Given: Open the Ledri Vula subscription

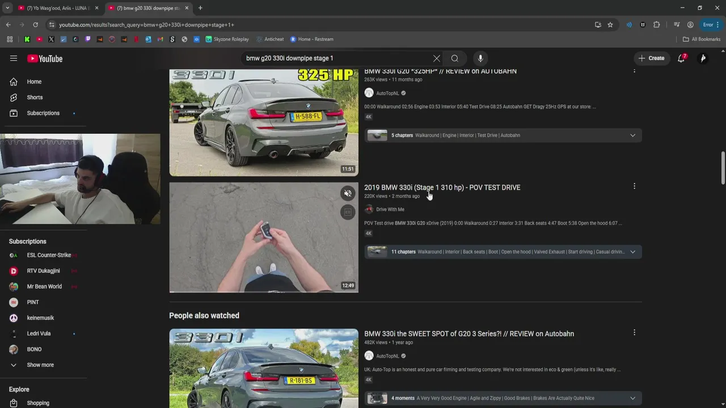Looking at the screenshot, I should click(39, 334).
